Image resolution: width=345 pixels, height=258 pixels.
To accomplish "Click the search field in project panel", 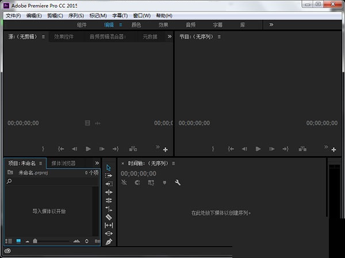I will pyautogui.click(x=52, y=181).
